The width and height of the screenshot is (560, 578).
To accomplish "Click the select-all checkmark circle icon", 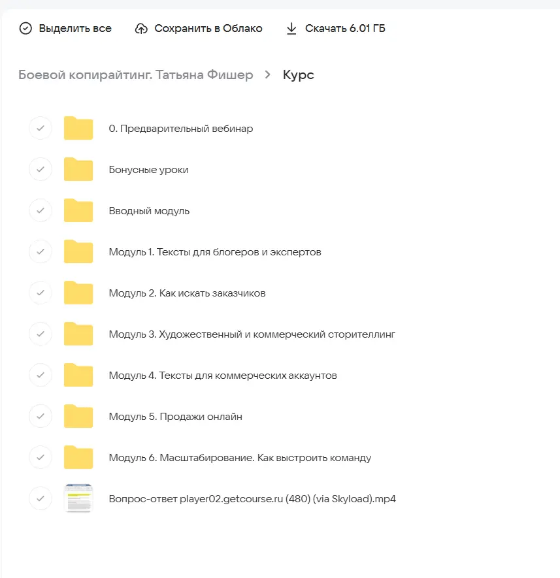I will [x=25, y=29].
